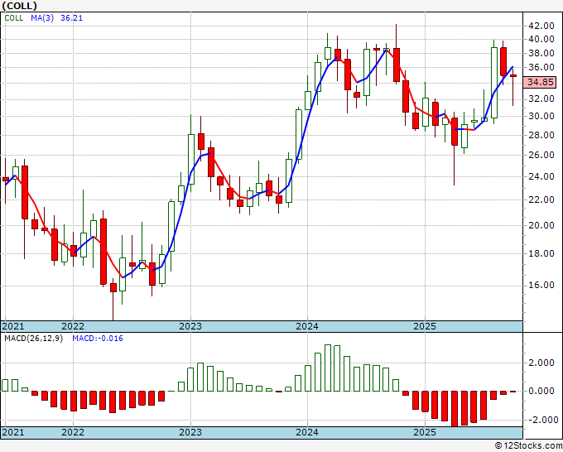Click the MACD(26,12,9) indicator label
The height and width of the screenshot is (452, 563).
pyautogui.click(x=33, y=339)
